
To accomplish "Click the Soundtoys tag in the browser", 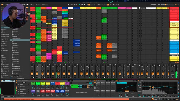I will [16, 76].
